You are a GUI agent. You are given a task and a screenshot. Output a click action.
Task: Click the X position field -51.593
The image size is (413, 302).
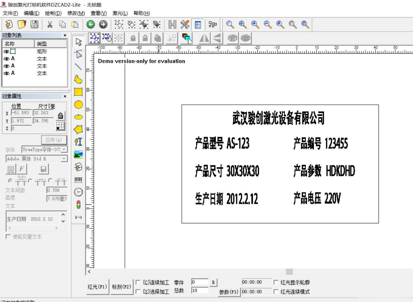21,113
